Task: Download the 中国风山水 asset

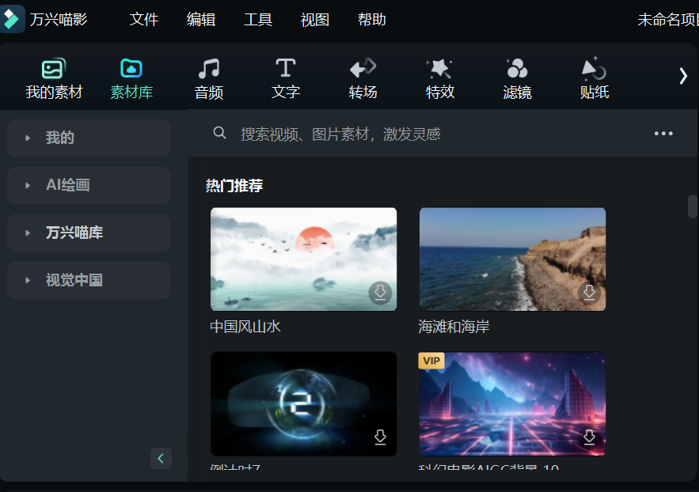Action: coord(381,293)
